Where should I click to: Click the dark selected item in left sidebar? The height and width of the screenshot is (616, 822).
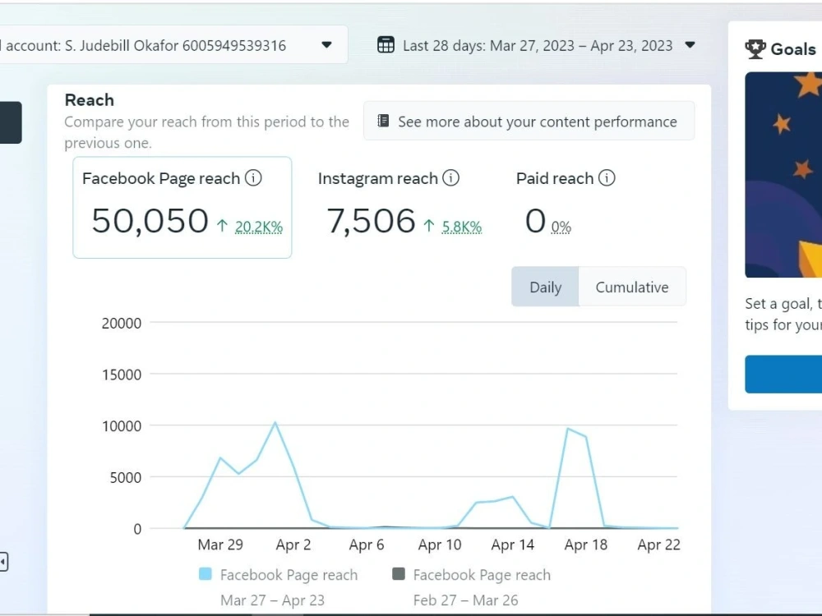pyautogui.click(x=11, y=122)
